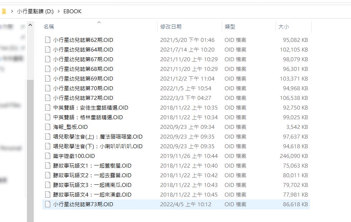Click size value 75,063 KB
Image resolution: width=351 pixels, height=222 pixels.
(x=295, y=165)
